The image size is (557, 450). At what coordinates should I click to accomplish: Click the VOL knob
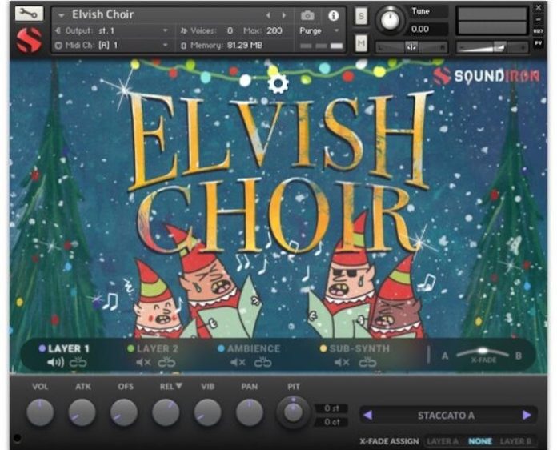pos(40,412)
